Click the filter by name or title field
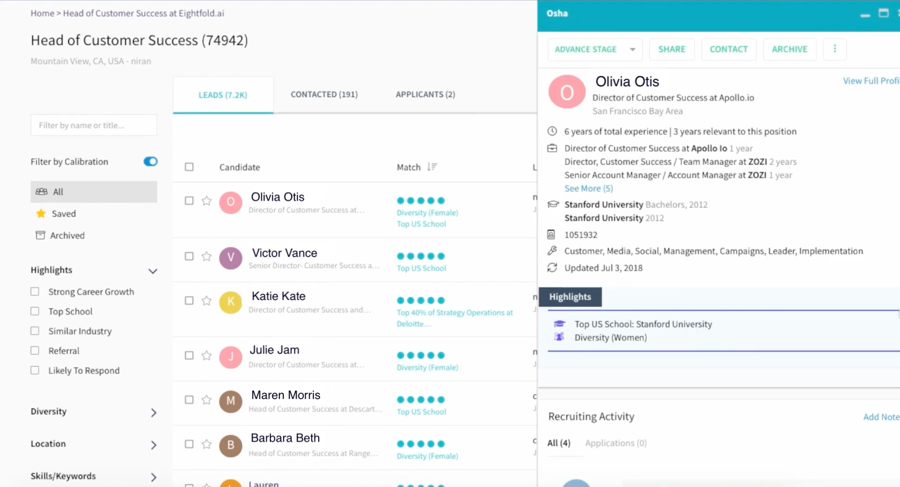The image size is (900, 487). (x=94, y=125)
